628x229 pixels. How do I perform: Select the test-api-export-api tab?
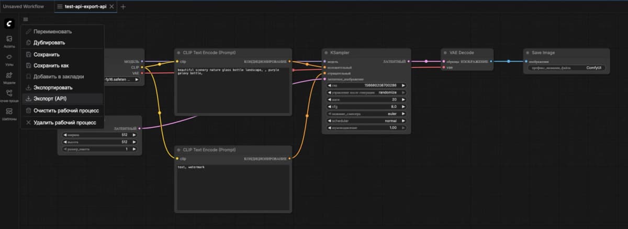pyautogui.click(x=86, y=7)
